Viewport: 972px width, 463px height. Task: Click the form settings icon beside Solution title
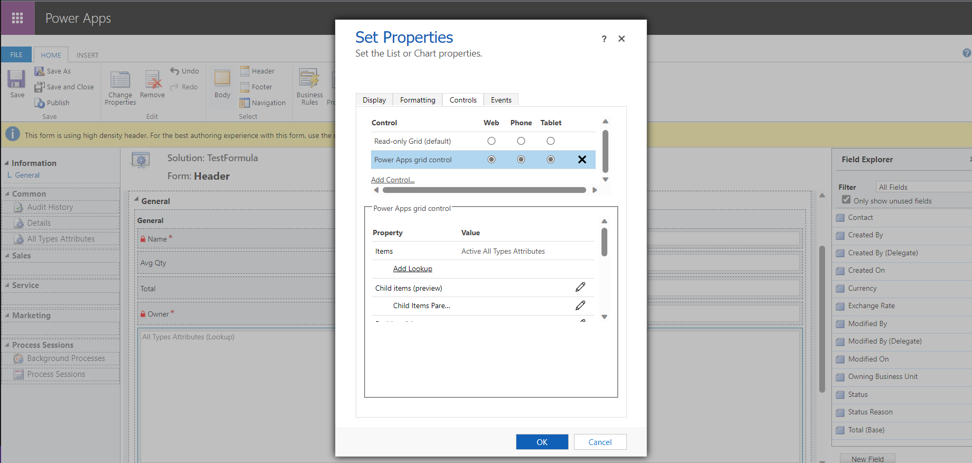(x=141, y=160)
